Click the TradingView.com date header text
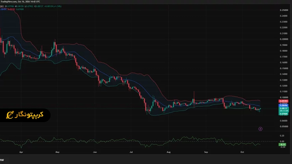Viewport: 292px width, 164px height. coord(20,1)
